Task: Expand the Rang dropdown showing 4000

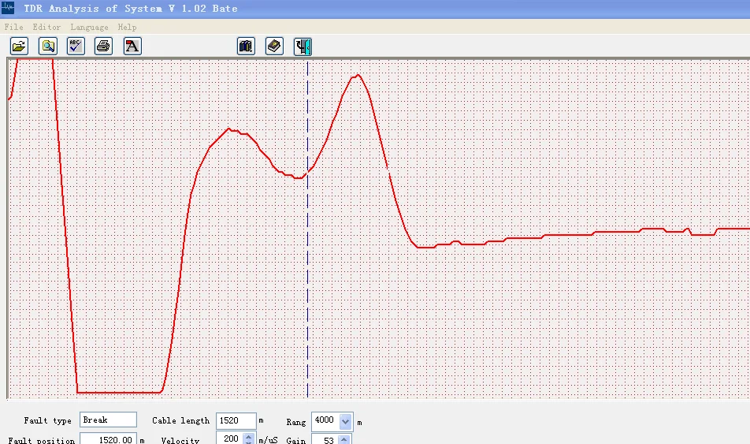Action: pos(345,421)
